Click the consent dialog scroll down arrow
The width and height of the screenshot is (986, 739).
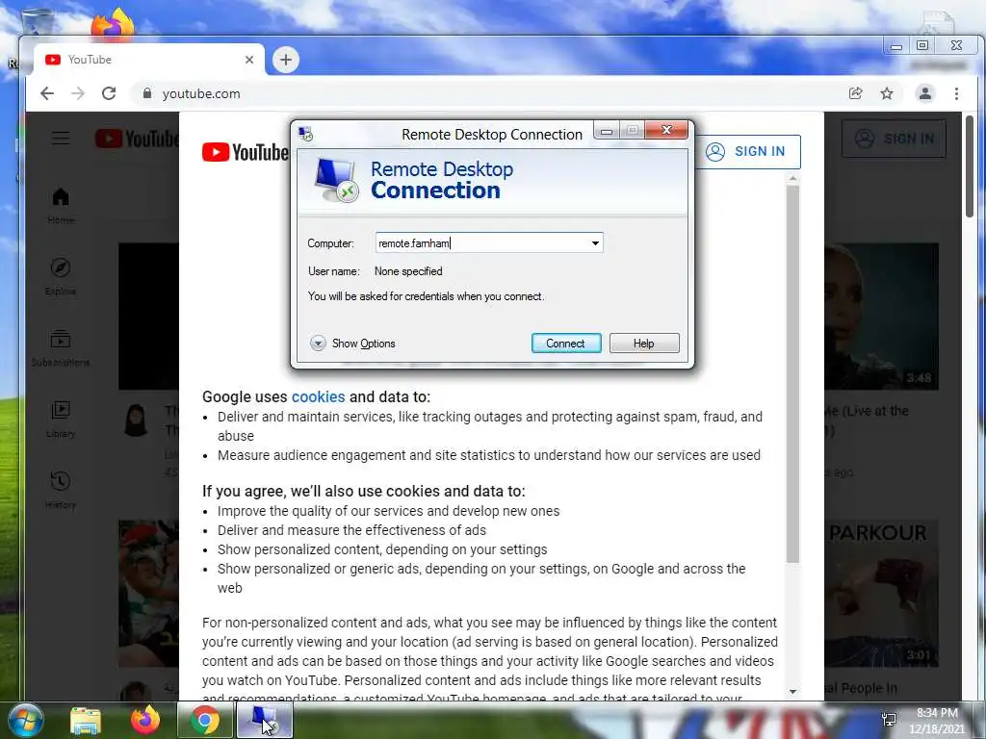click(792, 691)
